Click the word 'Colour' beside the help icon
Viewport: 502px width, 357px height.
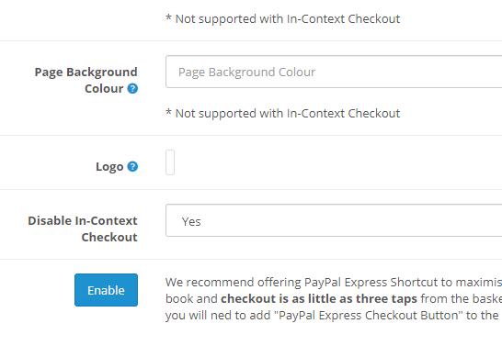(x=104, y=88)
